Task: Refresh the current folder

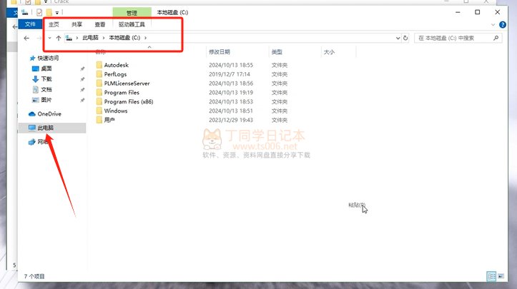Action: 405,39
